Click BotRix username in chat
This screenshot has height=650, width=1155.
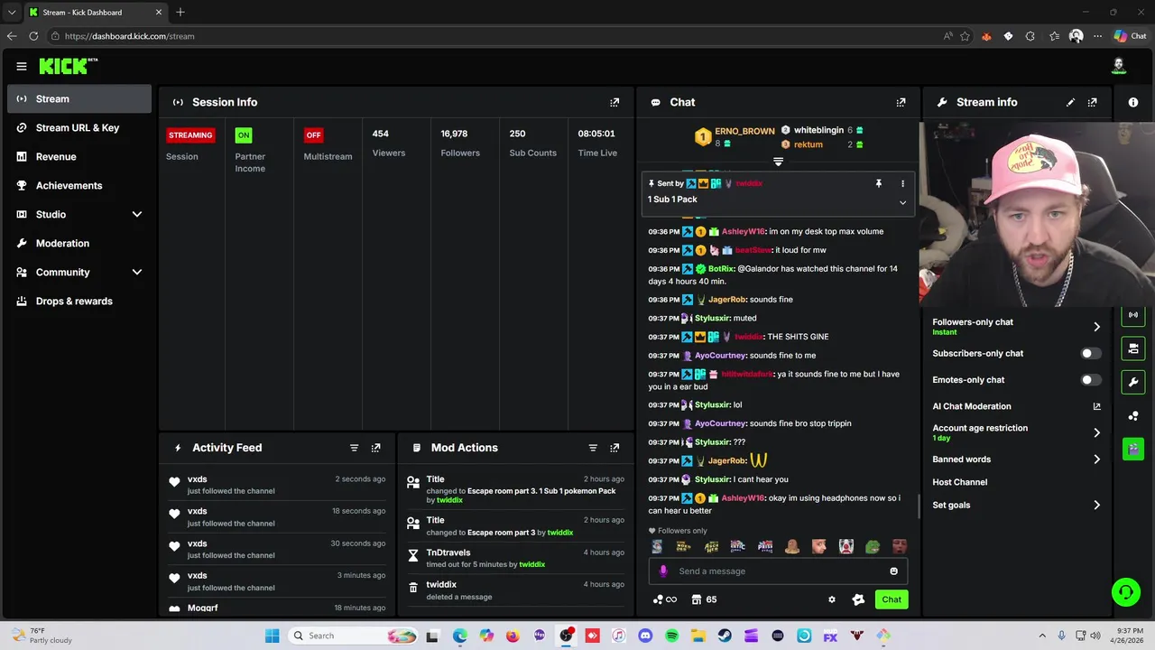point(721,269)
